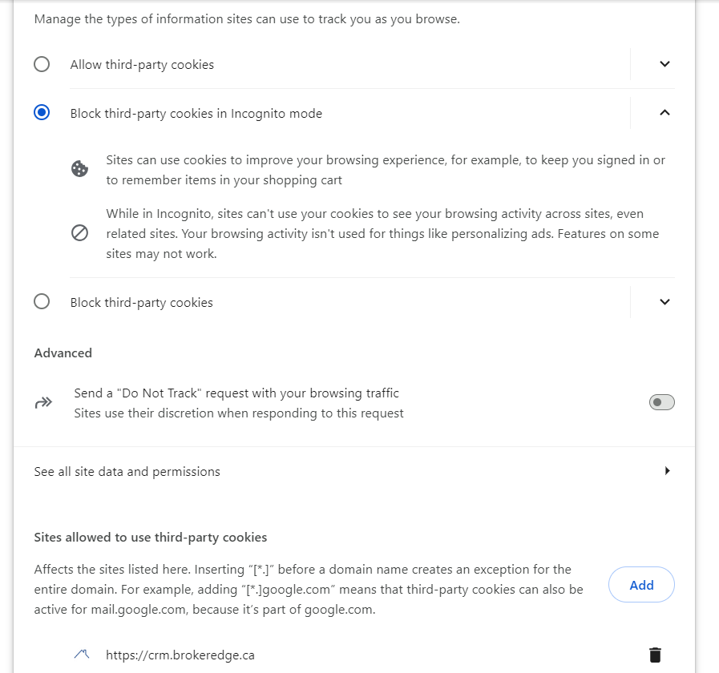Click the Do Not Track forward-arrow icon

click(42, 403)
